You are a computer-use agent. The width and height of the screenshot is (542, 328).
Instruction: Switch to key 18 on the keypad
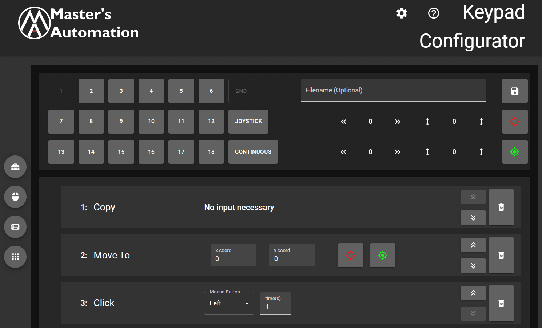pyautogui.click(x=211, y=151)
